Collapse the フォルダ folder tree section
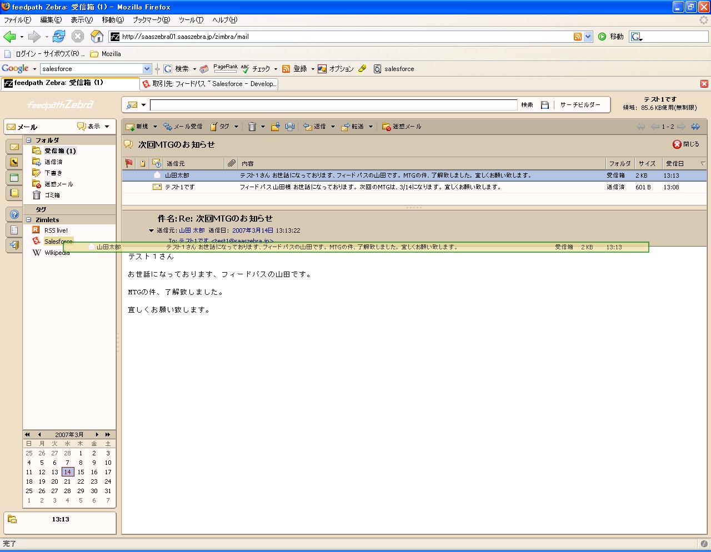 click(x=29, y=140)
